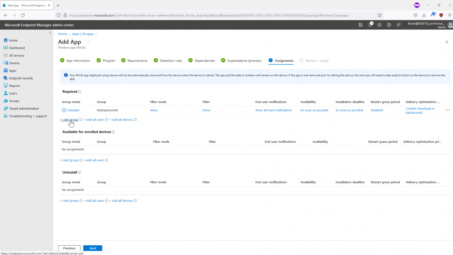Viewport: 453px width, 255px height.
Task: Open the feedback icon in header
Action: (398, 25)
